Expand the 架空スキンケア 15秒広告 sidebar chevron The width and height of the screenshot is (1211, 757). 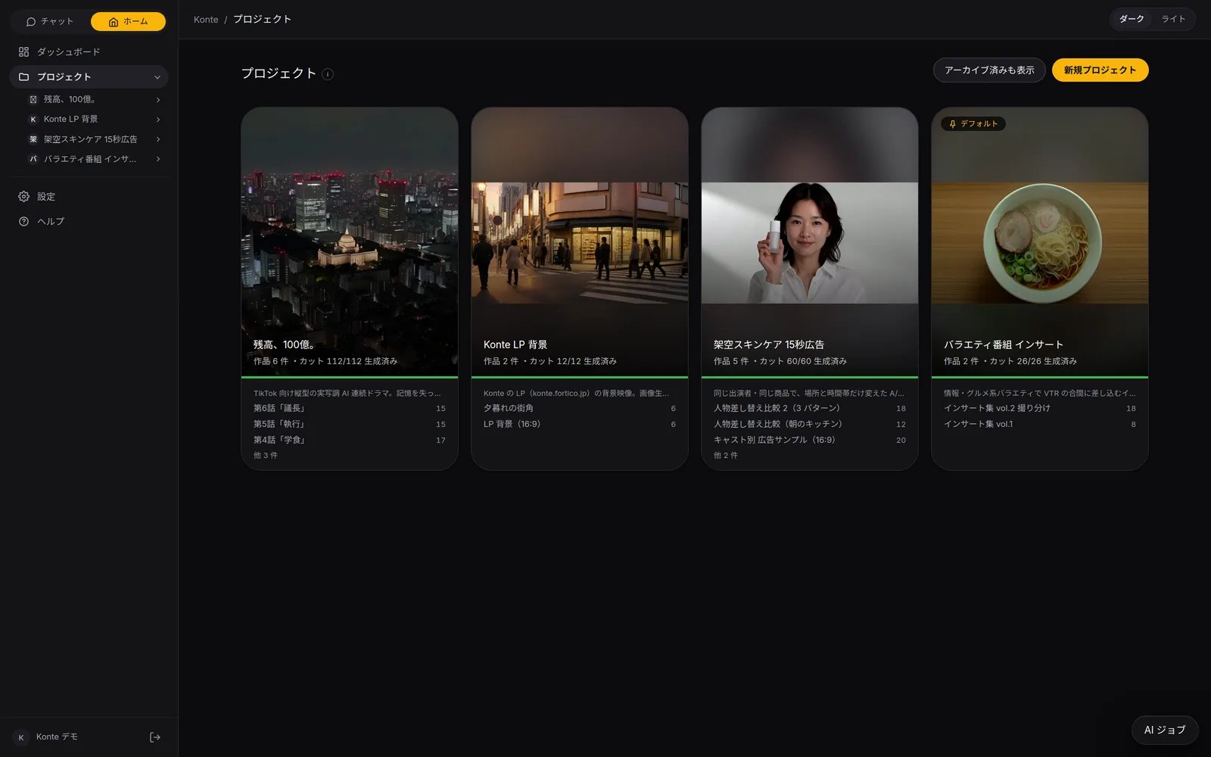158,139
